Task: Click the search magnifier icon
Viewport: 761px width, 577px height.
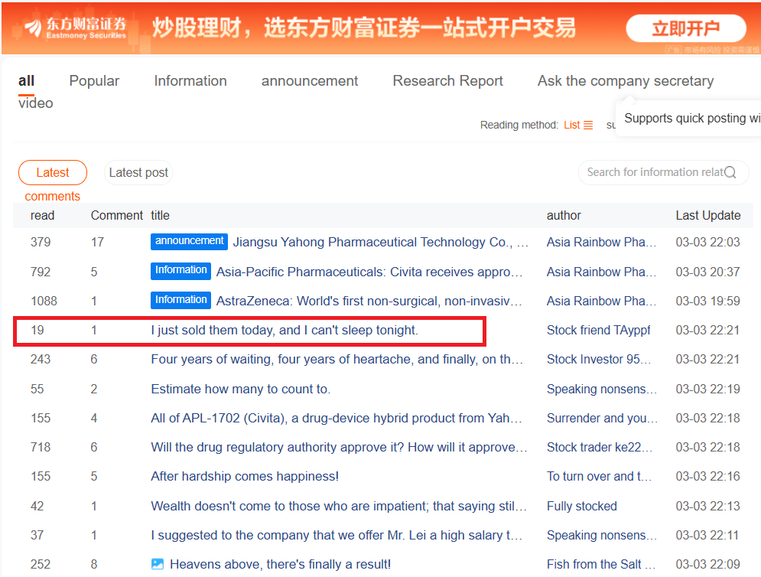Action: pos(730,172)
